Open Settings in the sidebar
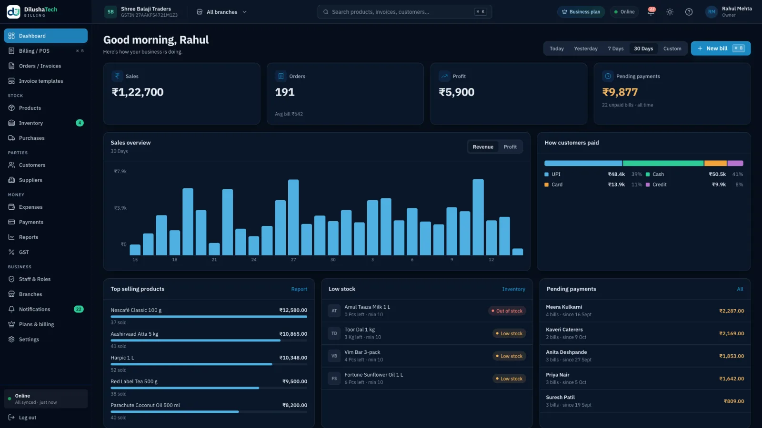The height and width of the screenshot is (428, 762). click(x=46, y=339)
